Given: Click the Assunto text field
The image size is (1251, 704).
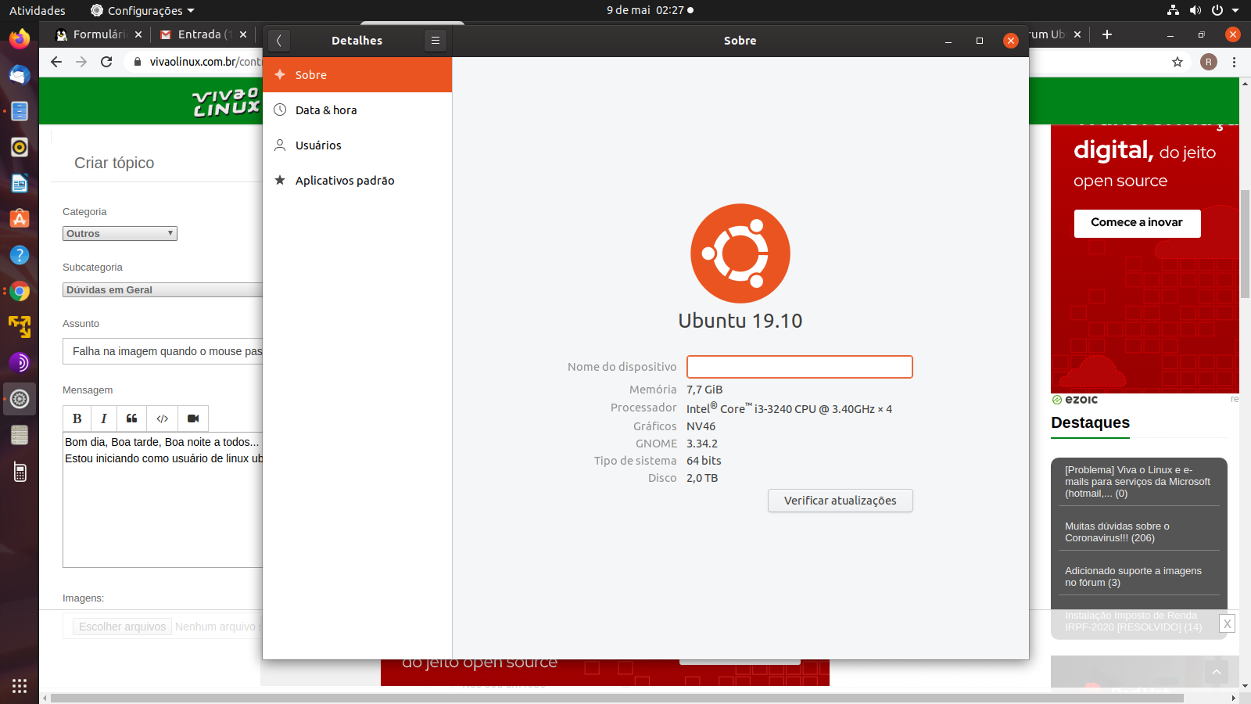Looking at the screenshot, I should coord(163,351).
